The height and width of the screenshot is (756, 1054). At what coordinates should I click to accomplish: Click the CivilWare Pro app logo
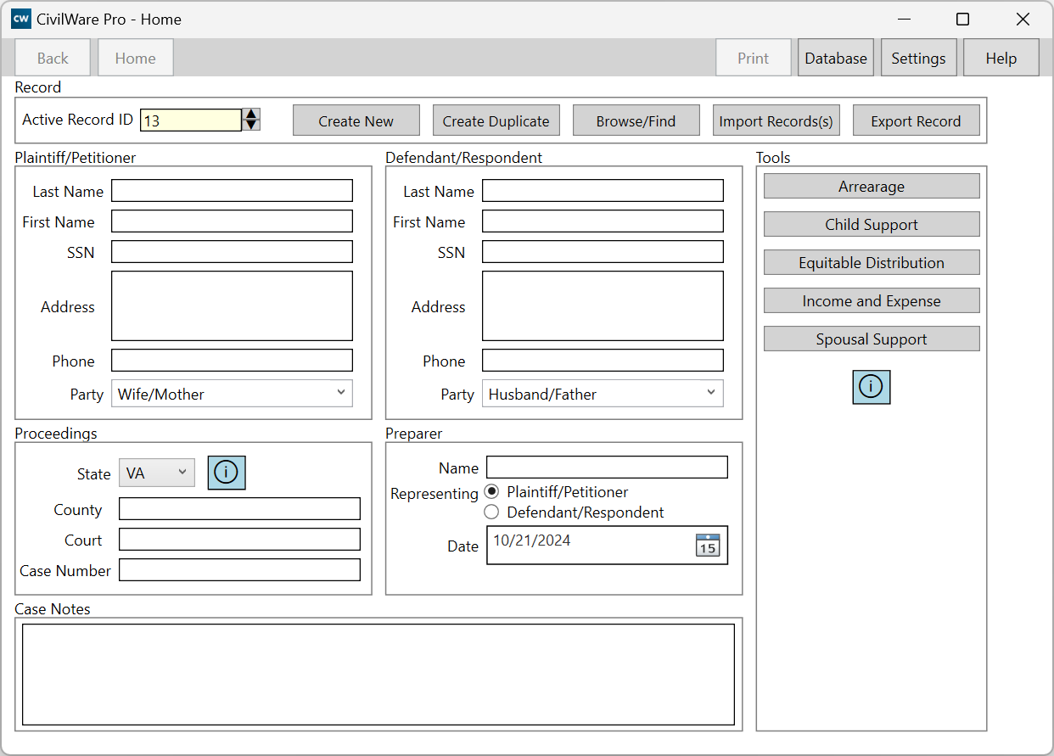[x=21, y=19]
